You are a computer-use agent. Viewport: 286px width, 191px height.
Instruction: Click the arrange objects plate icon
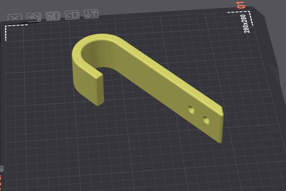click(x=53, y=16)
